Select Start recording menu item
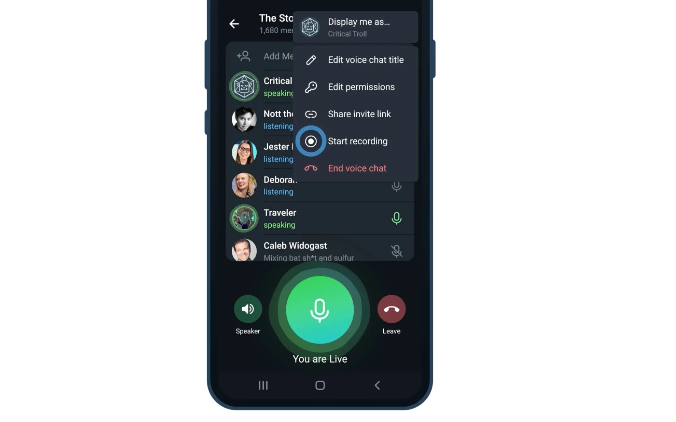The height and width of the screenshot is (422, 676). click(358, 141)
